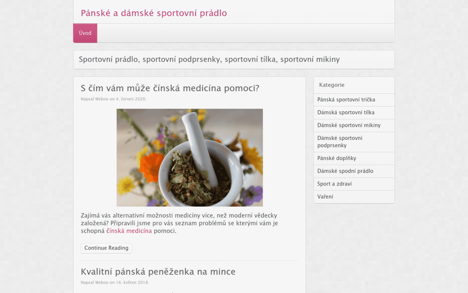
Task: Choose Pánské doplňky in the sidebar
Action: (x=336, y=158)
